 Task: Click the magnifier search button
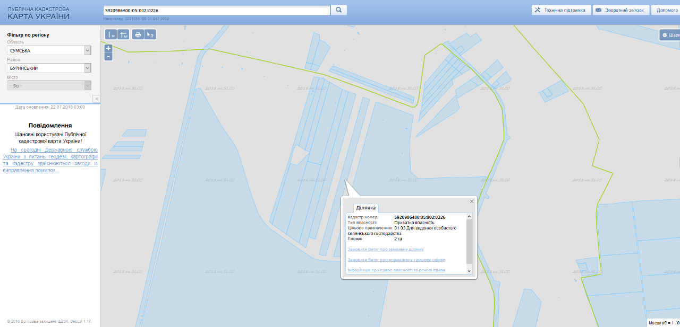point(338,10)
